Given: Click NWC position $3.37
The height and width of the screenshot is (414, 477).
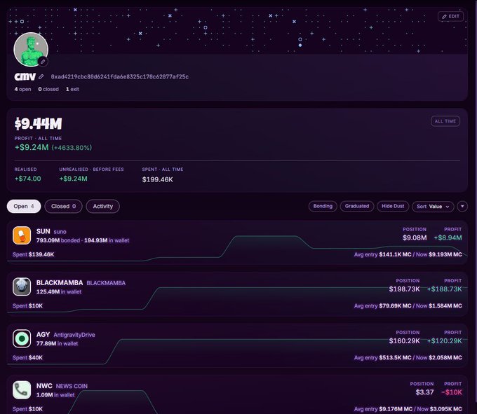Looking at the screenshot, I should tap(424, 392).
